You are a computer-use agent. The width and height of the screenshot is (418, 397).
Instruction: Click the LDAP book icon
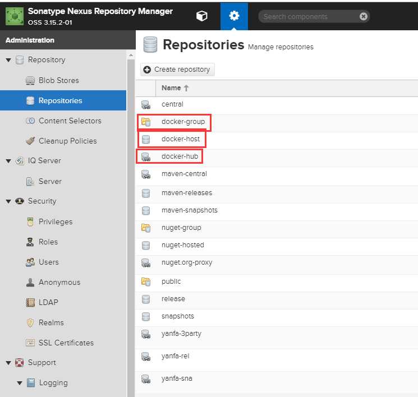coord(30,302)
